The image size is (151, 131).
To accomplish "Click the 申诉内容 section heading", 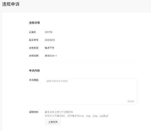I will click(x=34, y=70).
